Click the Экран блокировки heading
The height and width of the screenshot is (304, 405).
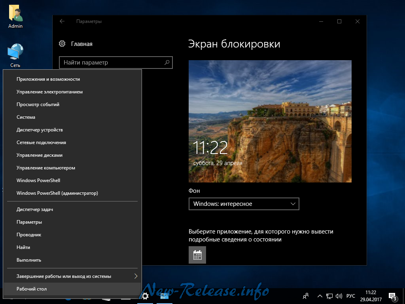234,44
